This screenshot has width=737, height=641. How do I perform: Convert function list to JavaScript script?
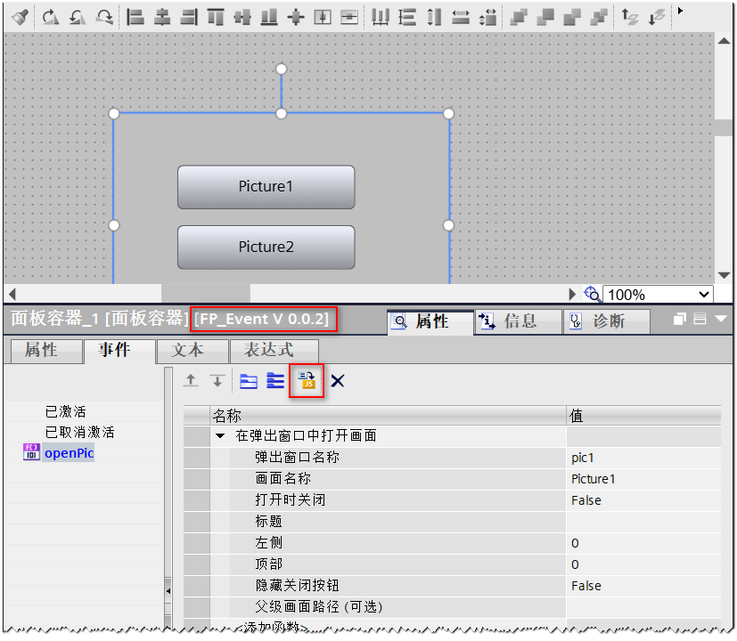(x=306, y=381)
